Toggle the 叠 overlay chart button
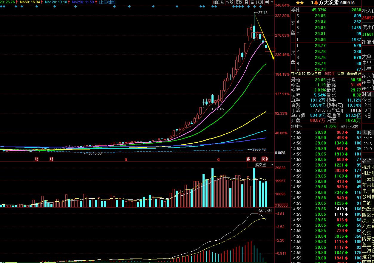 (x=246, y=2)
